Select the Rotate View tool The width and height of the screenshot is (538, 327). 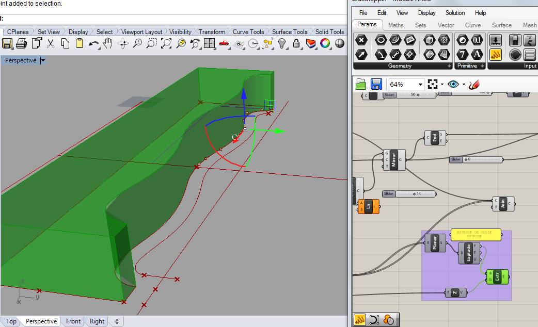click(123, 43)
